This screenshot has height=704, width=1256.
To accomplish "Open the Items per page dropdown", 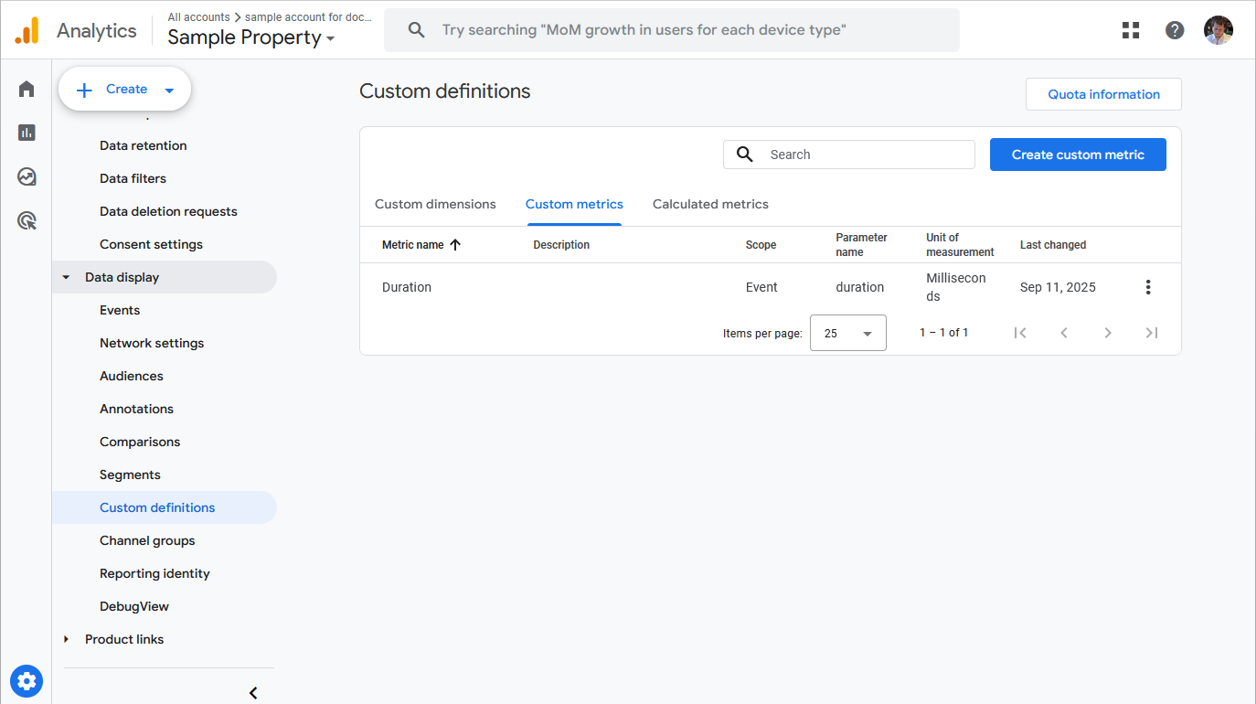I will (848, 333).
